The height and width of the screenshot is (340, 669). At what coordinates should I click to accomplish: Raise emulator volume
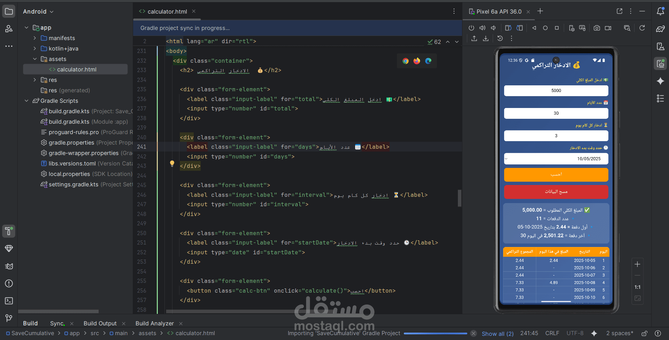pos(482,28)
